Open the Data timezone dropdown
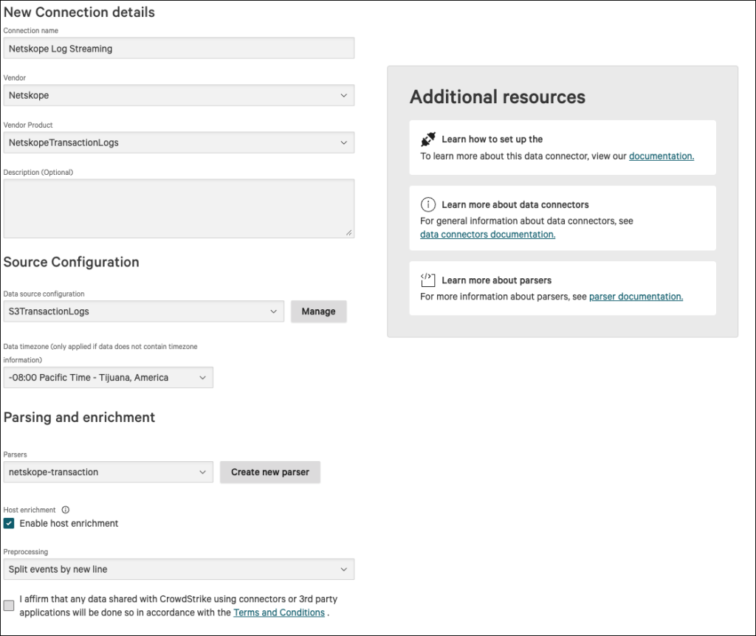The image size is (756, 636). (108, 378)
